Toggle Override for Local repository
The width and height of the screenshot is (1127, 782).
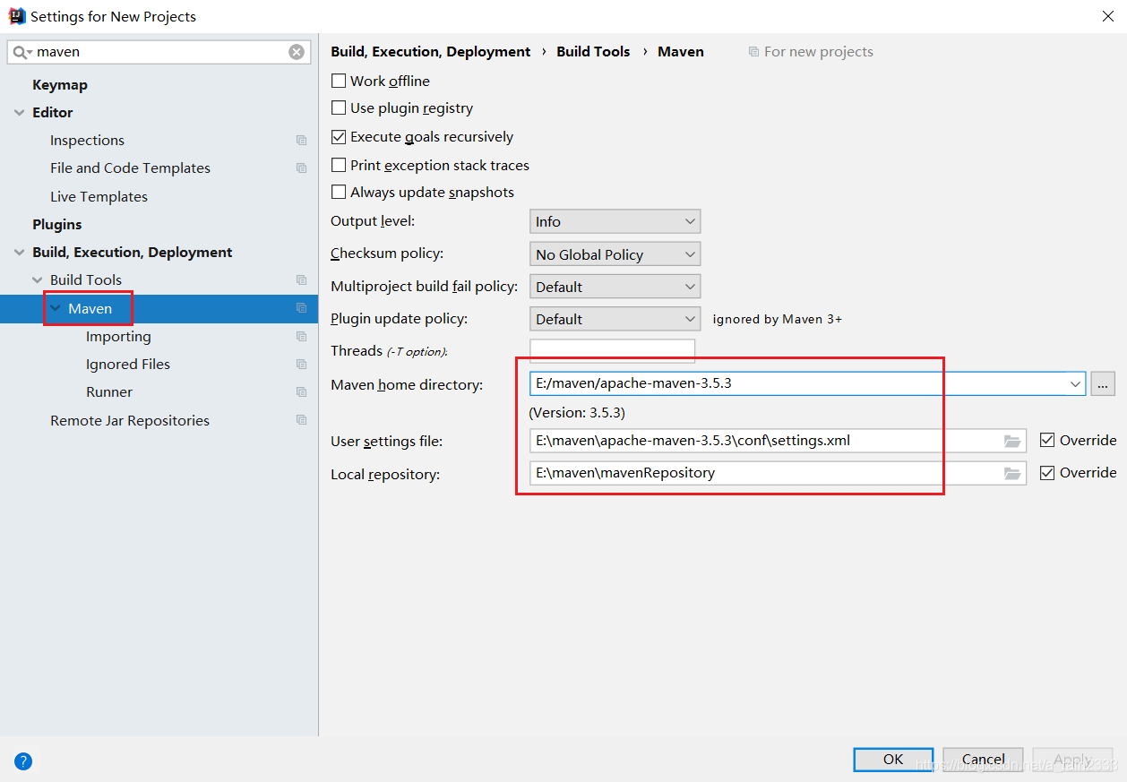1047,472
